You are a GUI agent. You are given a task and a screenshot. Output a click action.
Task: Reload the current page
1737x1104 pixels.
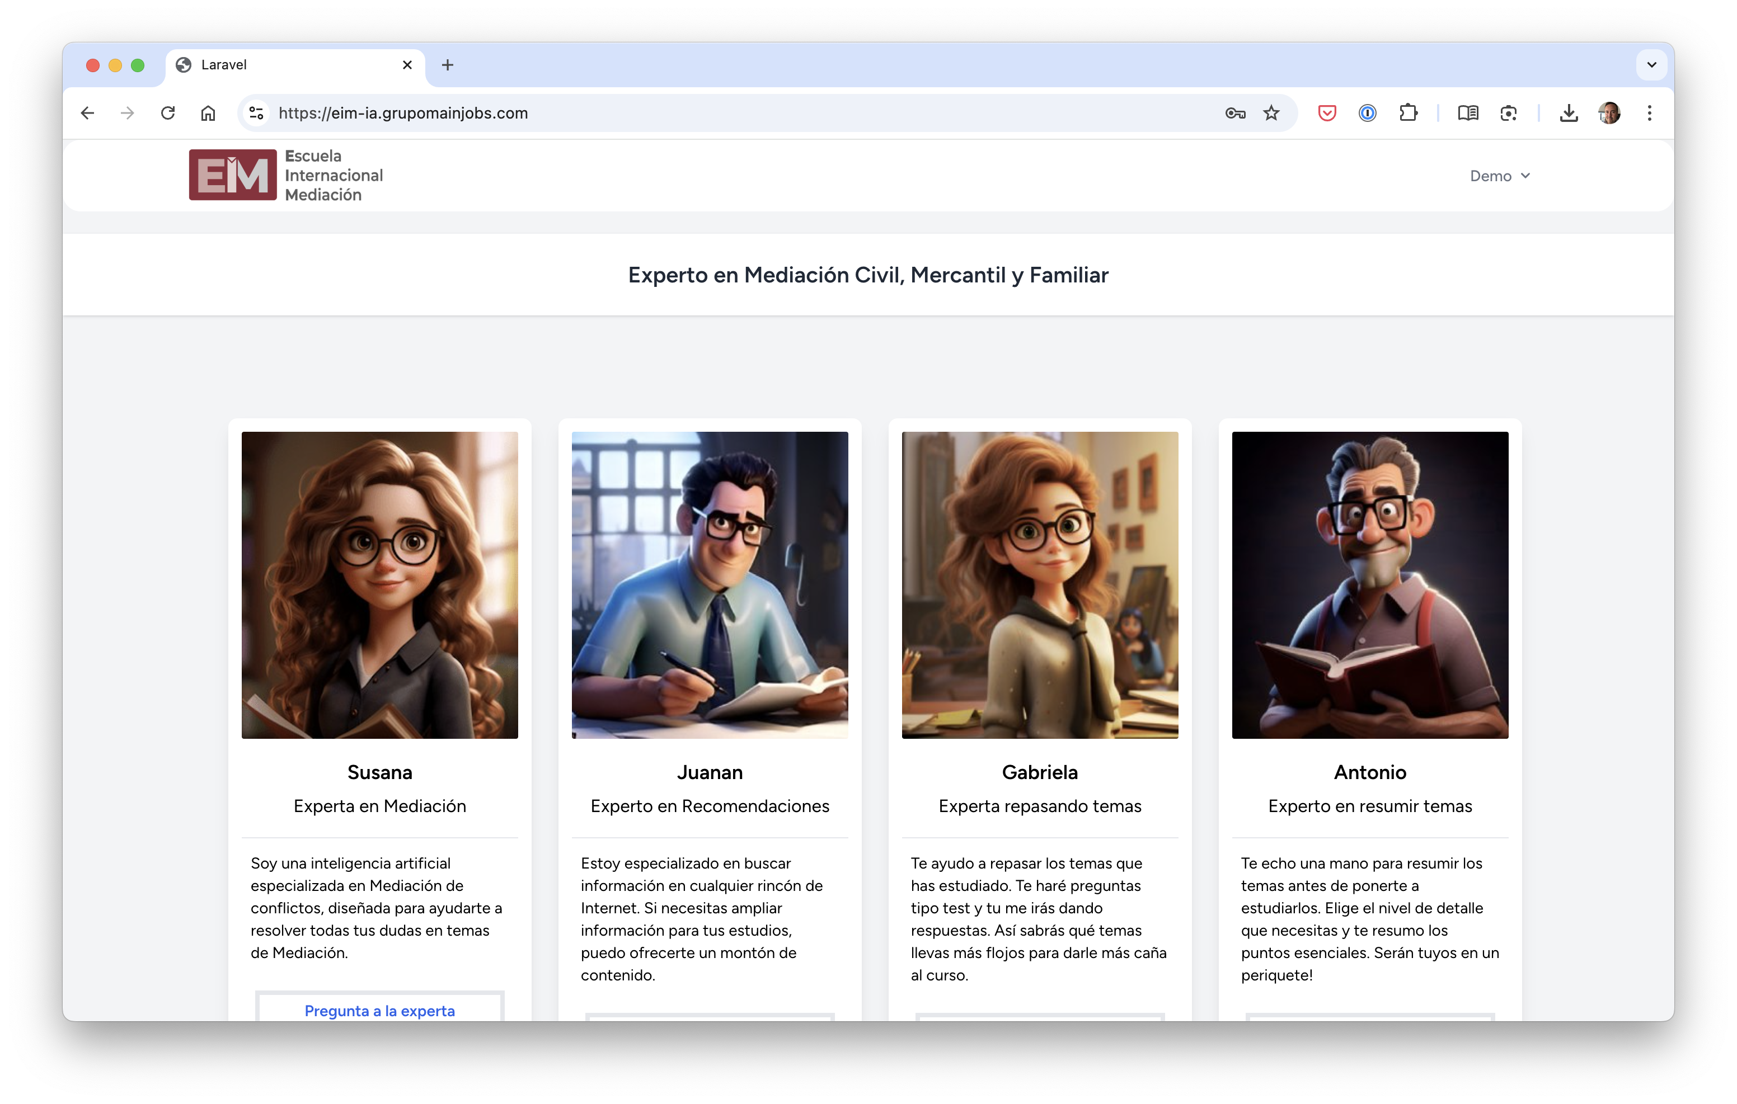pyautogui.click(x=168, y=113)
